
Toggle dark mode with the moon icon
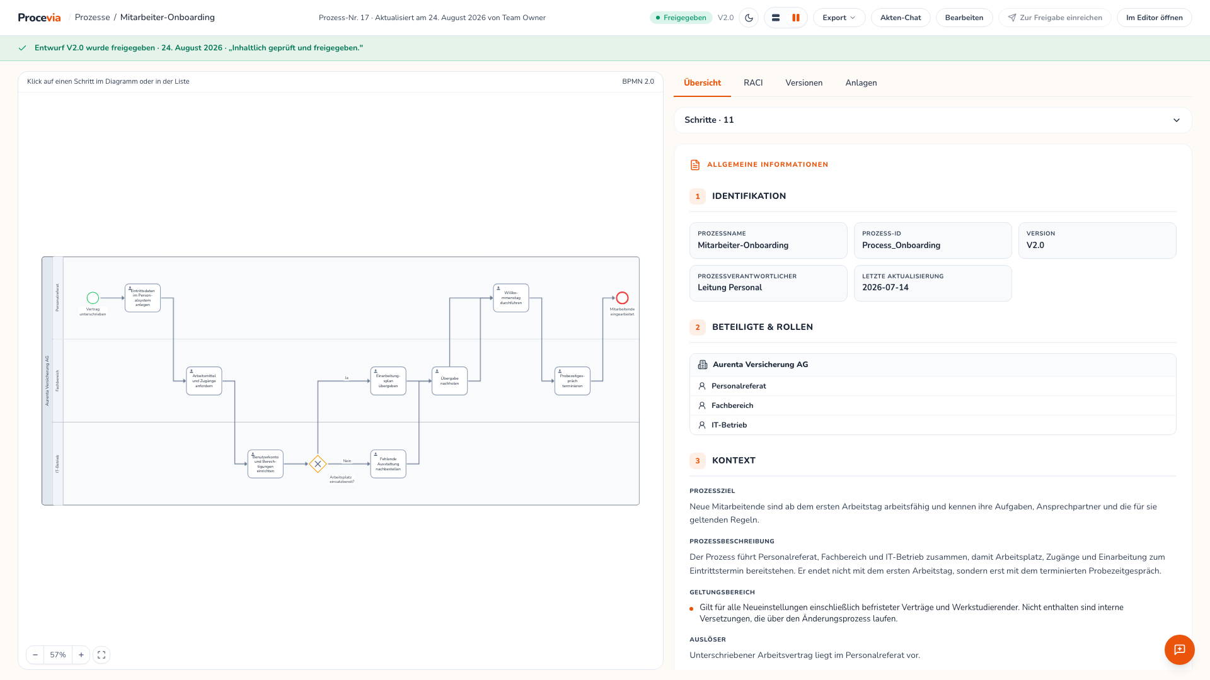[x=749, y=18]
